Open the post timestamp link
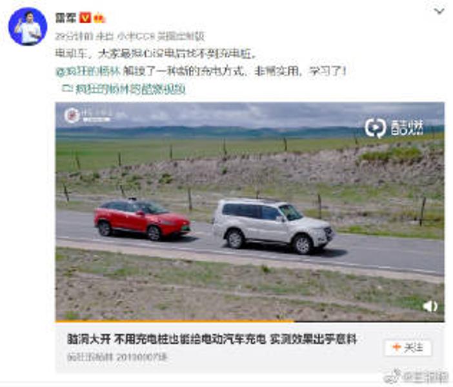The height and width of the screenshot is (387, 453). 74,36
